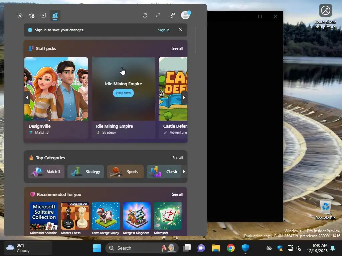
Task: Open File Explorer from taskbar
Action: click(x=216, y=248)
